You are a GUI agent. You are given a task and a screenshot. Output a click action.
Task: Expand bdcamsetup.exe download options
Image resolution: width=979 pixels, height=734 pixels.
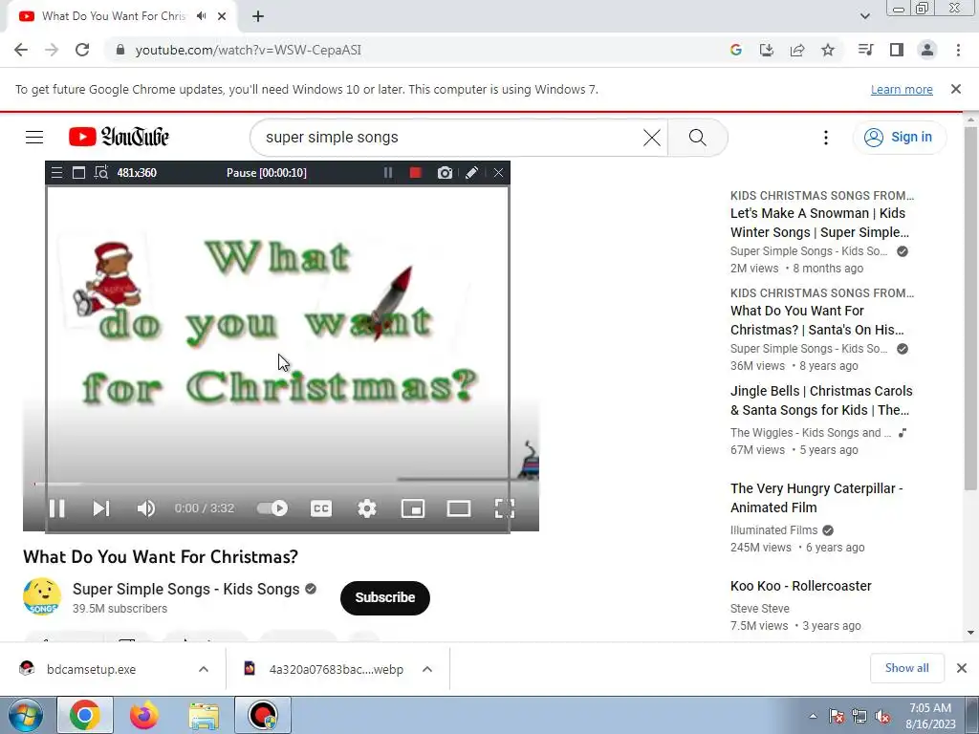click(x=204, y=669)
